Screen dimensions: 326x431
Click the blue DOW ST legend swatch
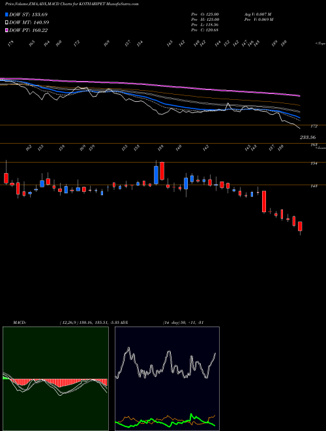(x=7, y=14)
